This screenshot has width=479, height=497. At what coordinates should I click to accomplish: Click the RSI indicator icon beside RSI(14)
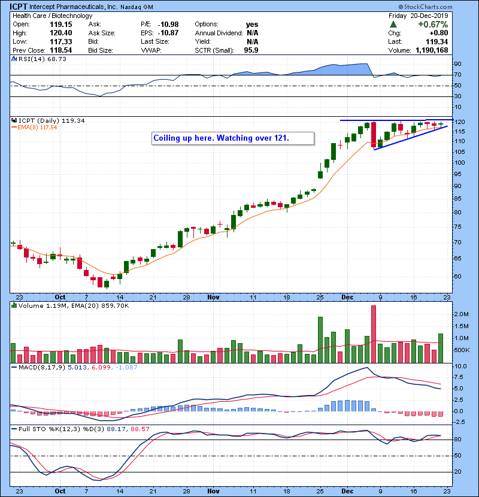click(x=14, y=59)
